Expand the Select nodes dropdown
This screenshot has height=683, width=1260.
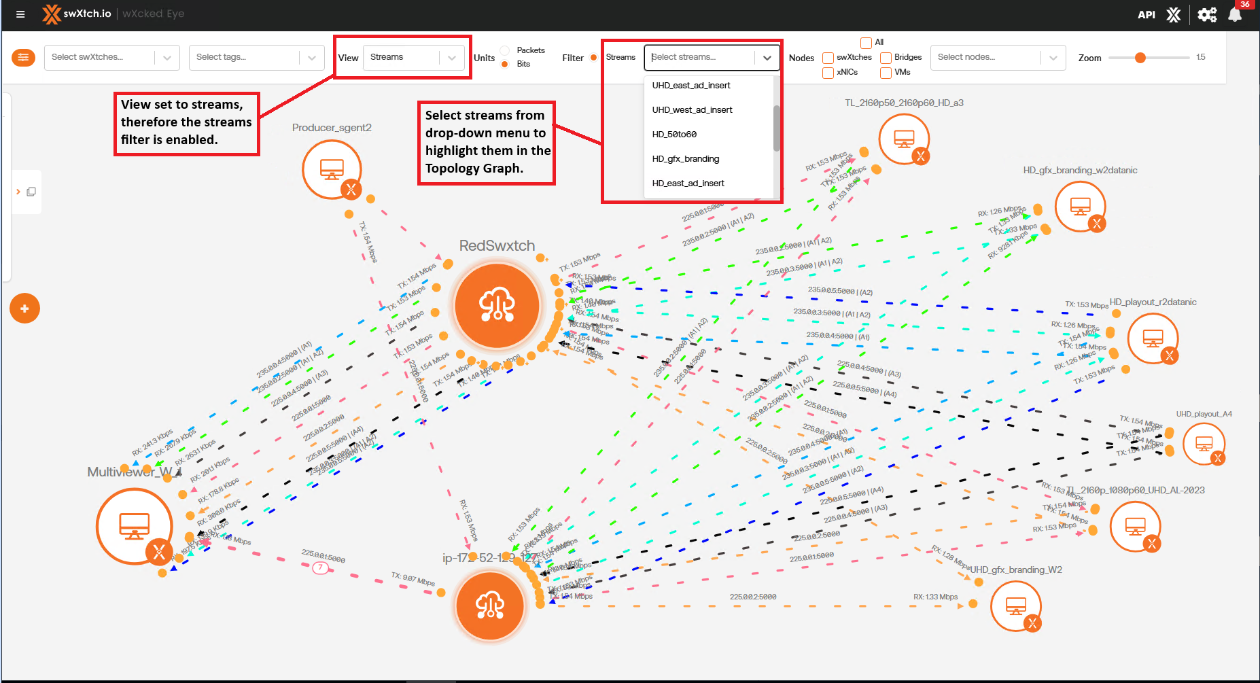click(x=997, y=58)
